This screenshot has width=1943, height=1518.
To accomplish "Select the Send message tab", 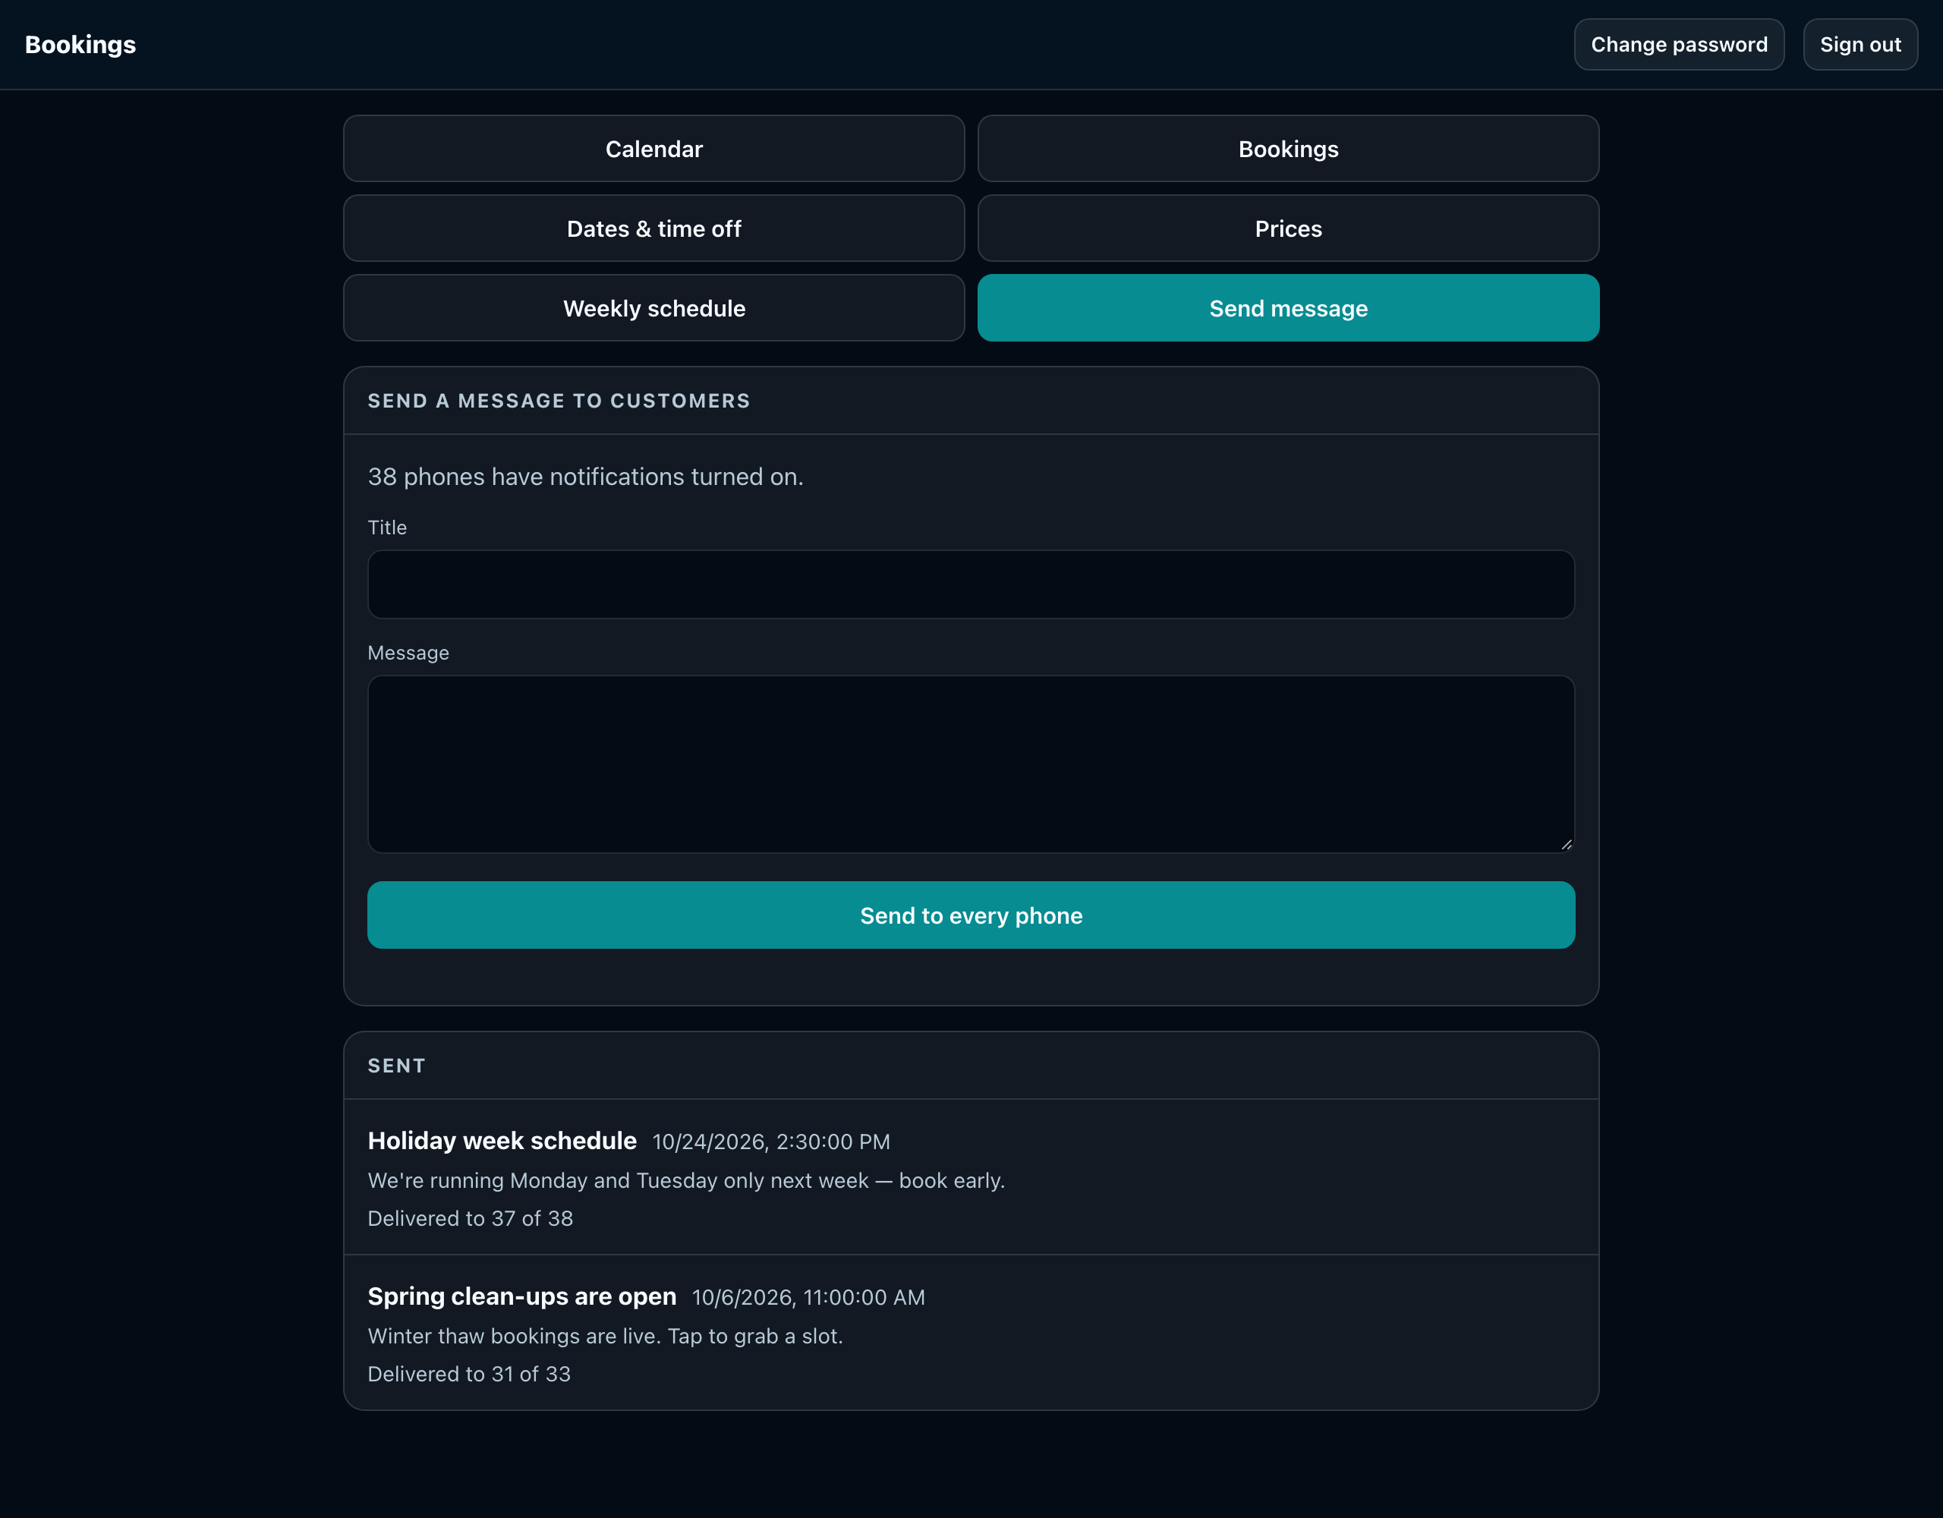I will point(1288,308).
